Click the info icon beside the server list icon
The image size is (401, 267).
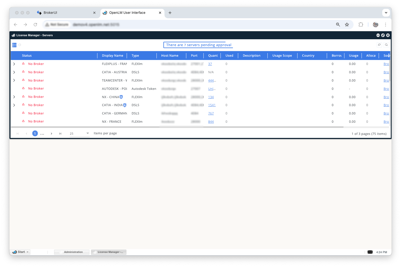[20, 45]
